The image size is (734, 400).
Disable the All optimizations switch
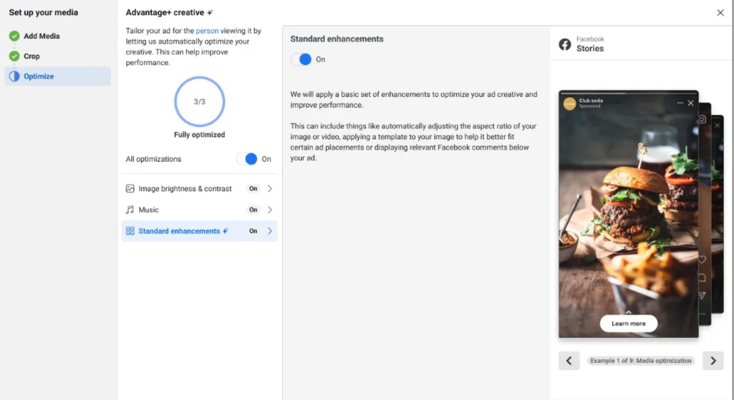(x=250, y=158)
